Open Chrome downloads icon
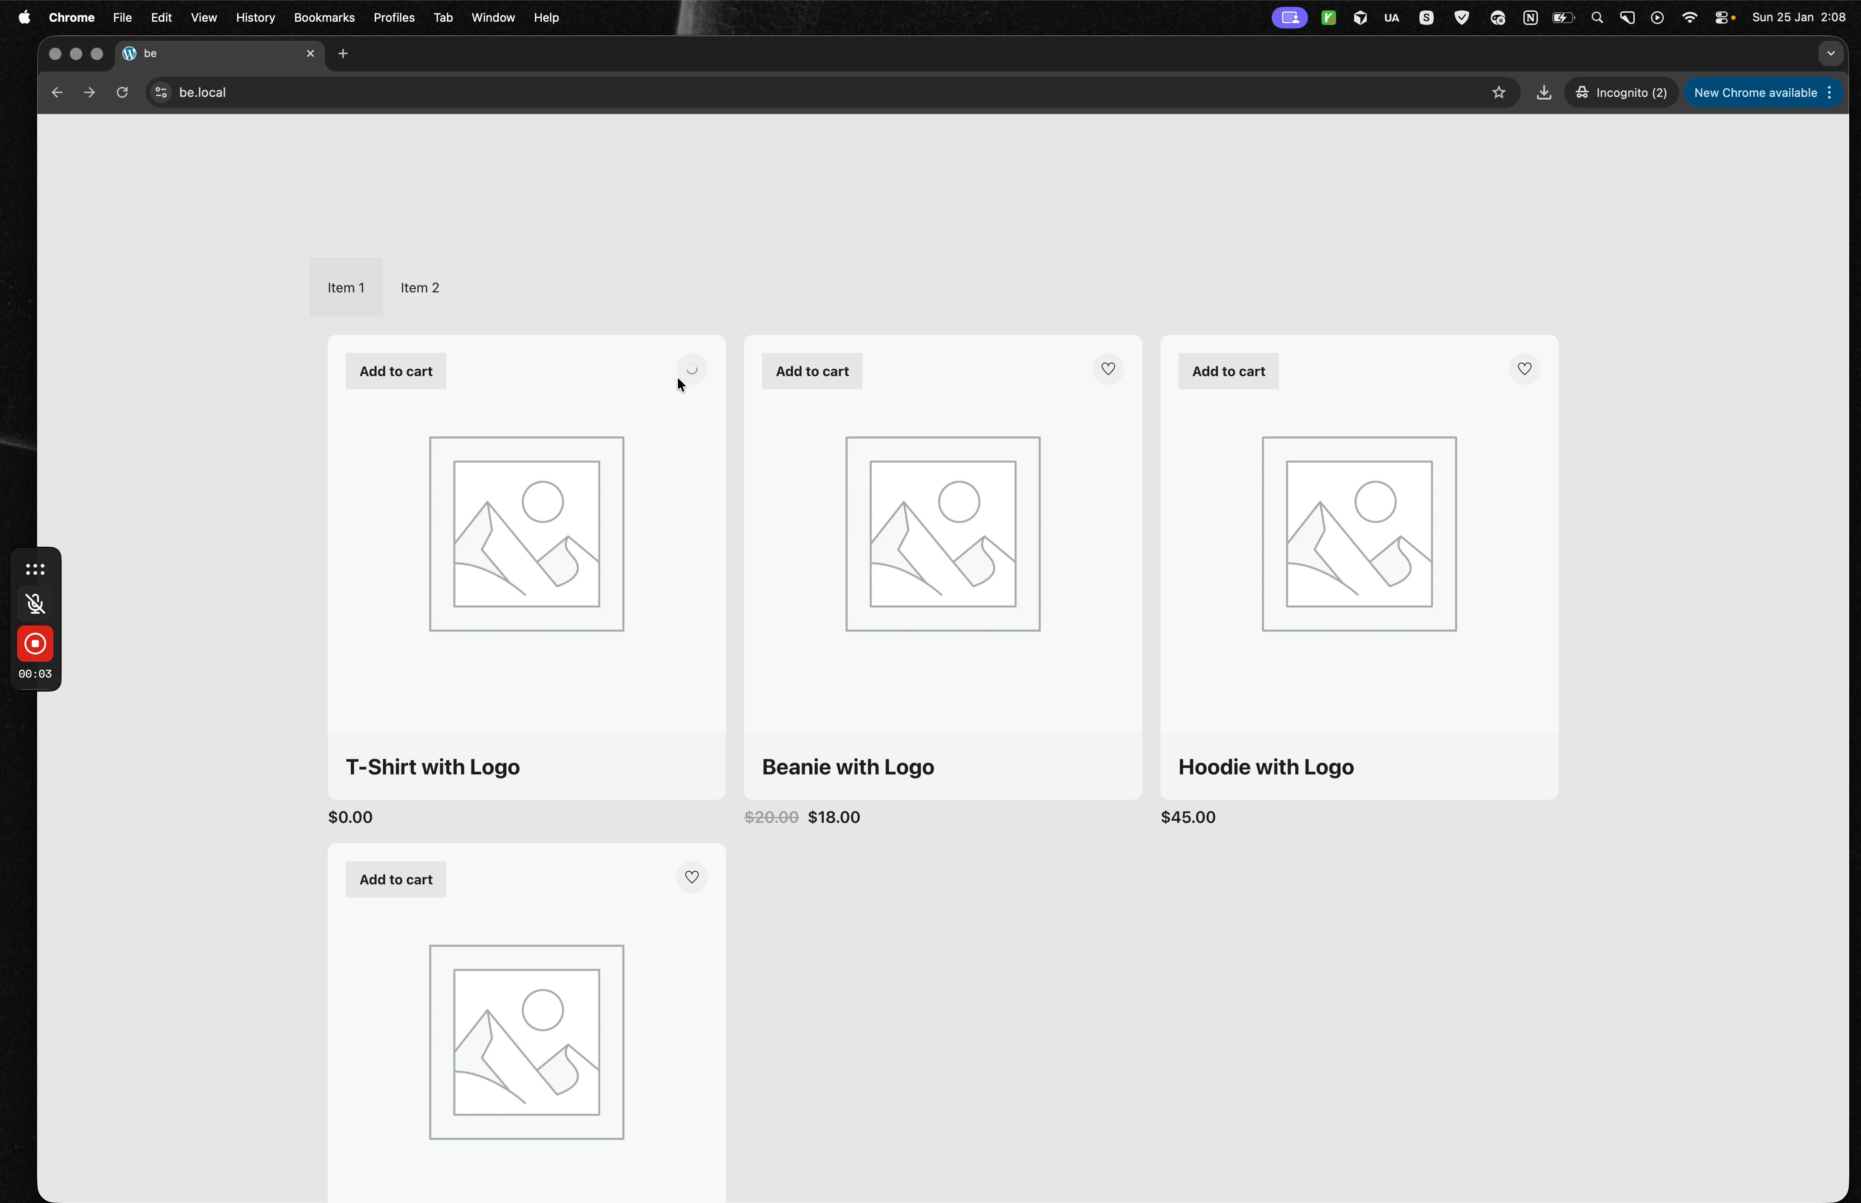Screen dimensions: 1861x1203 [1544, 92]
